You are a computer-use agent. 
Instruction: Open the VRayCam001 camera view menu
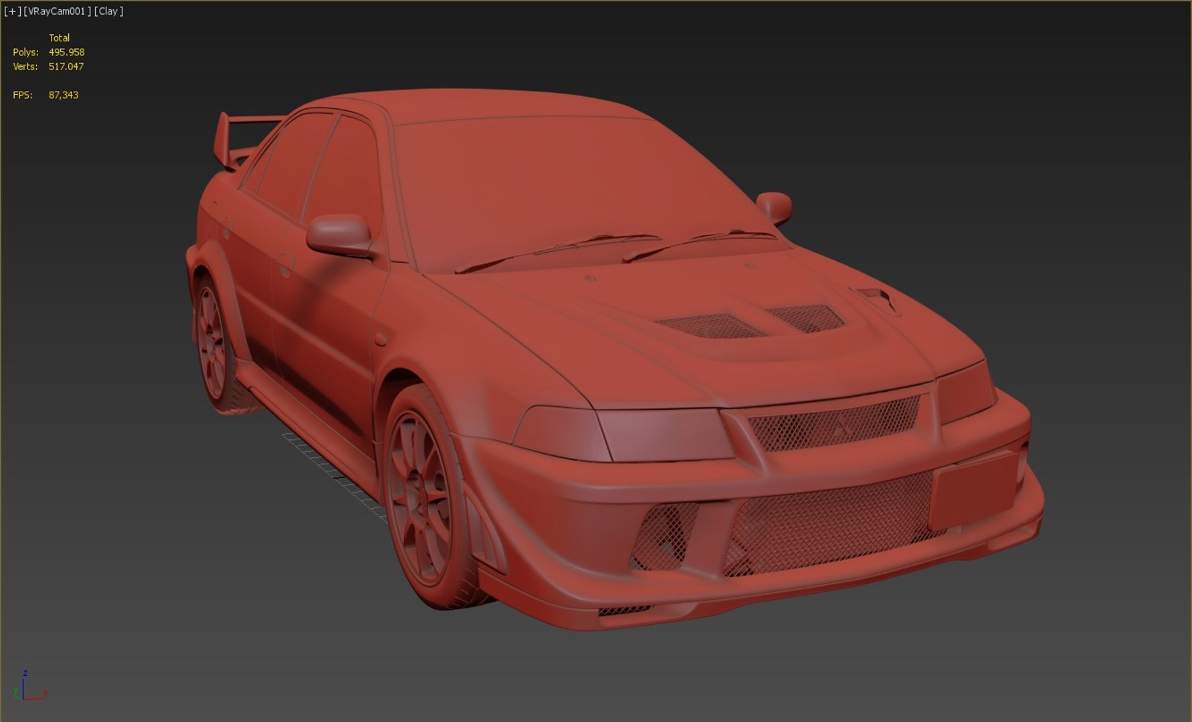[x=57, y=11]
